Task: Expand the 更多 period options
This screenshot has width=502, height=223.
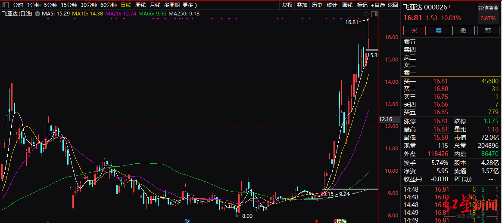Action: point(190,5)
